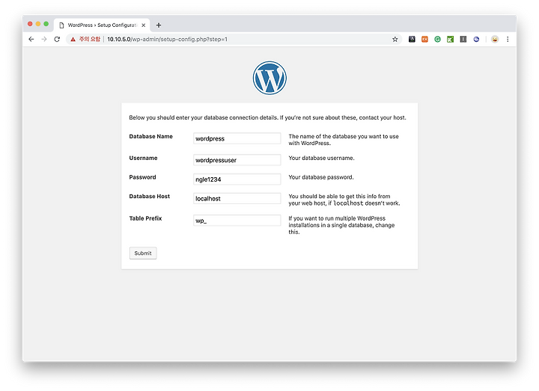
Task: Submit the database configuration form
Action: coord(143,253)
